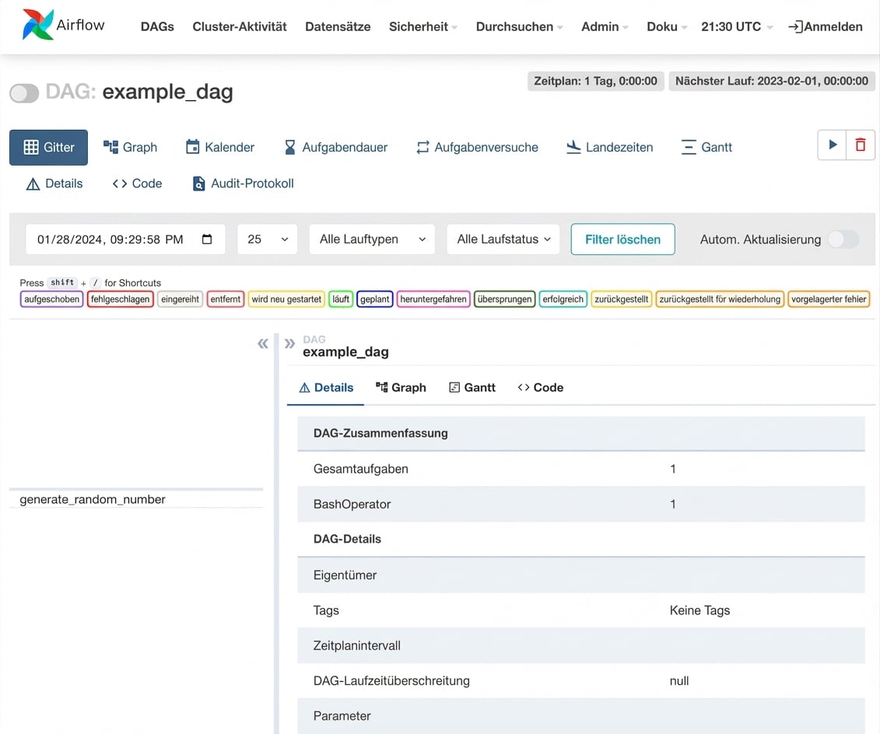Click the Zeitplan: 1 Tag badge
Viewport: 880px width, 734px height.
[x=595, y=81]
